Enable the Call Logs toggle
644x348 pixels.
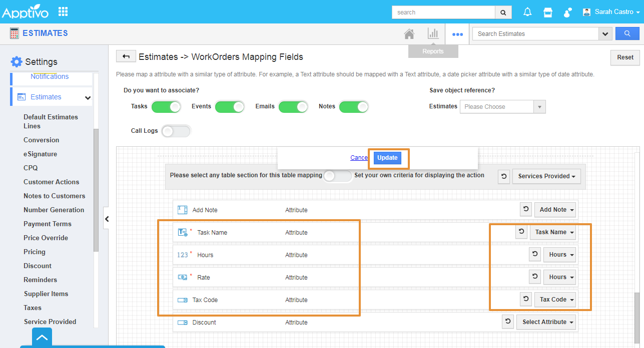pyautogui.click(x=176, y=131)
